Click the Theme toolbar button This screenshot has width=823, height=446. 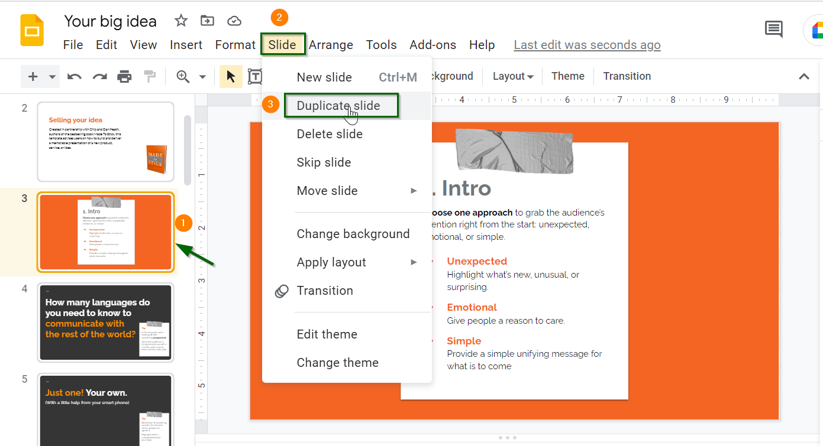coord(568,76)
